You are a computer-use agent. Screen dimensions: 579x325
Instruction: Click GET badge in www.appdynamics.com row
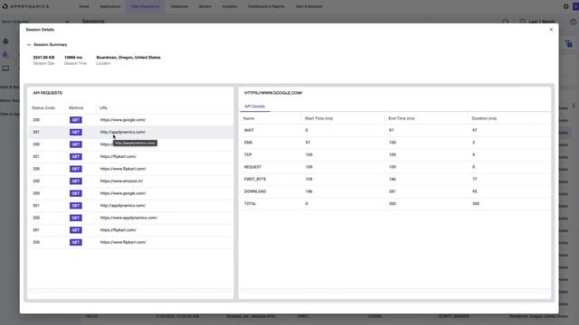(x=76, y=218)
